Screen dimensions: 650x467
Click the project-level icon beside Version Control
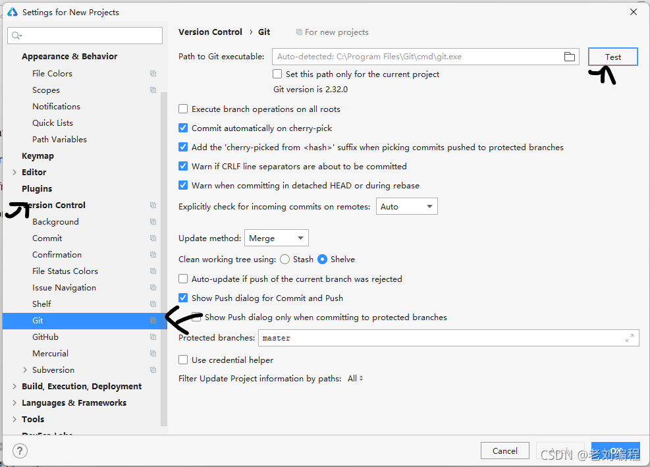153,206
